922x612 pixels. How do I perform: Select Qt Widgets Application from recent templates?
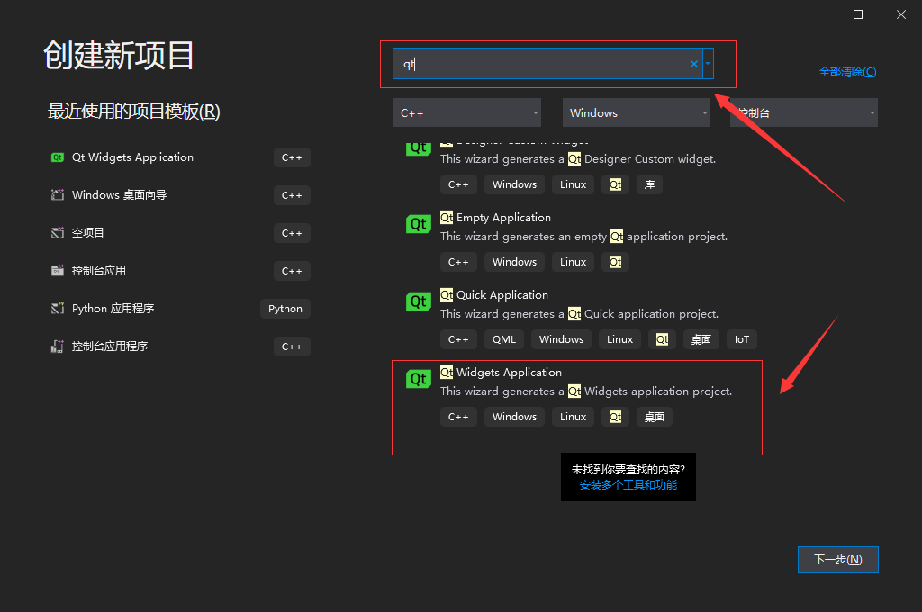[180, 157]
